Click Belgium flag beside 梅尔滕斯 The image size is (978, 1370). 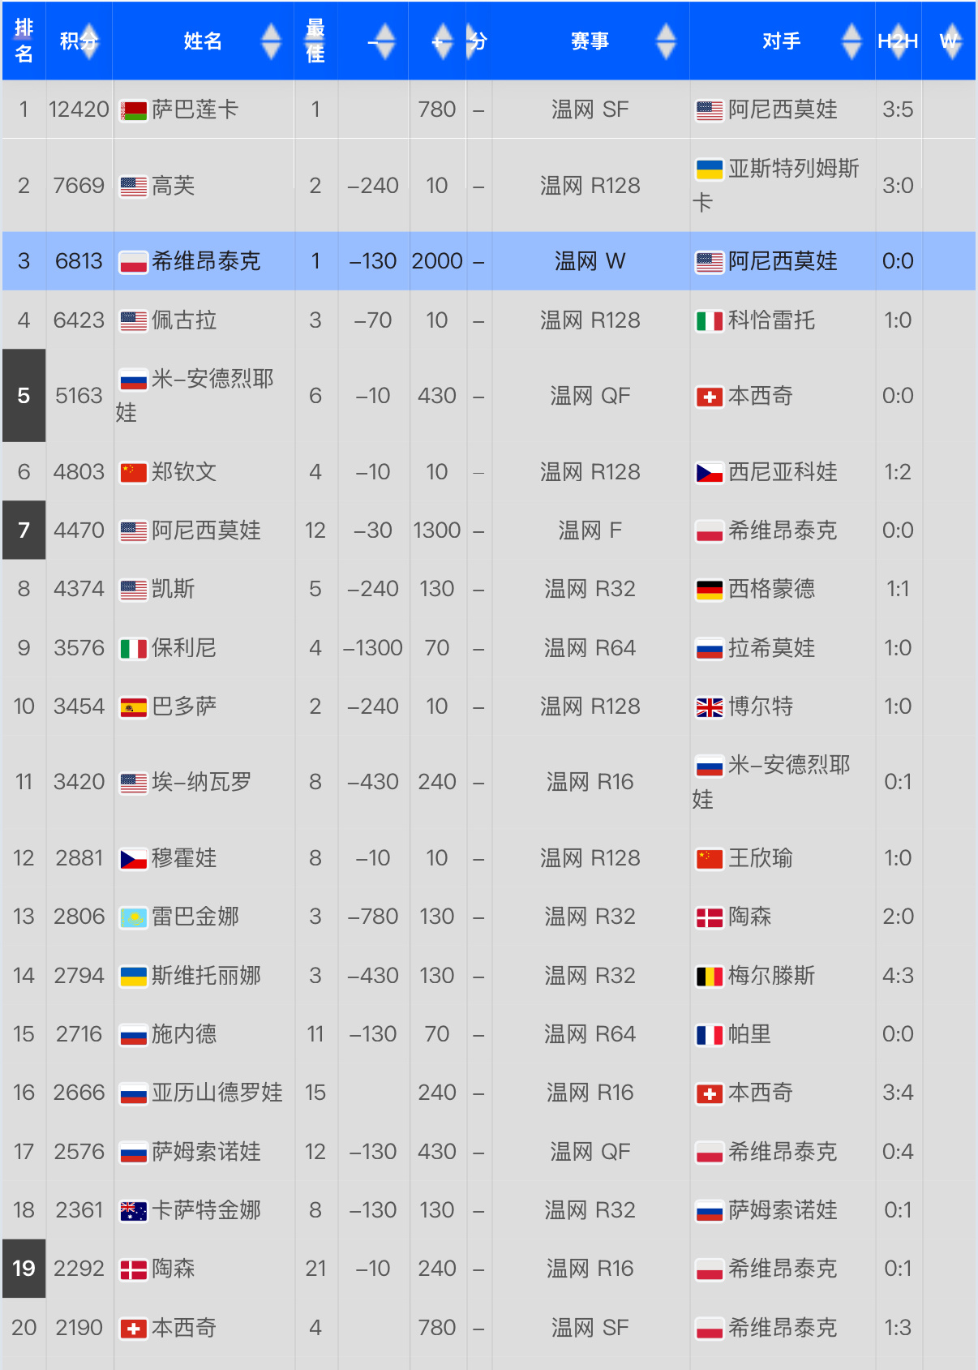[710, 976]
